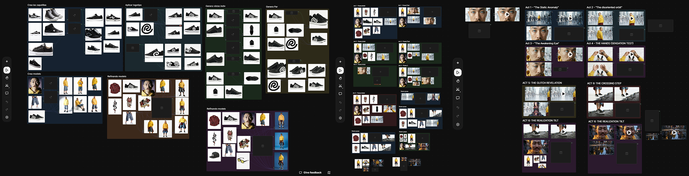
Task: Activate hand tool in toolbar beside ACT 5 group
Action: coord(458,81)
